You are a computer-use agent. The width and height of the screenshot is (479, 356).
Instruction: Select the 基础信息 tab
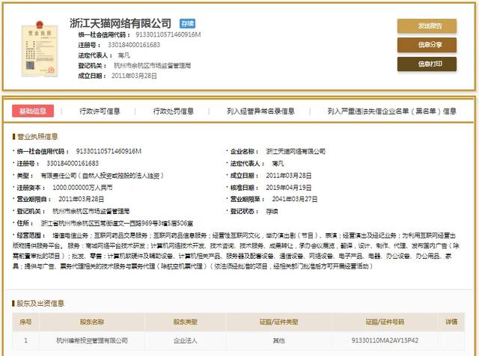click(33, 111)
